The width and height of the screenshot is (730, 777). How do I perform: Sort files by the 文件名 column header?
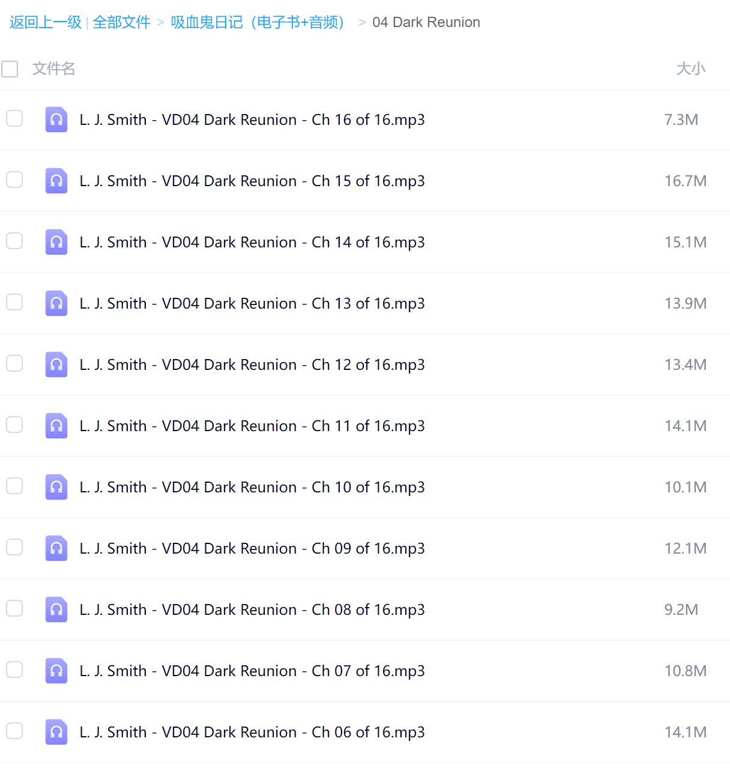[53, 68]
